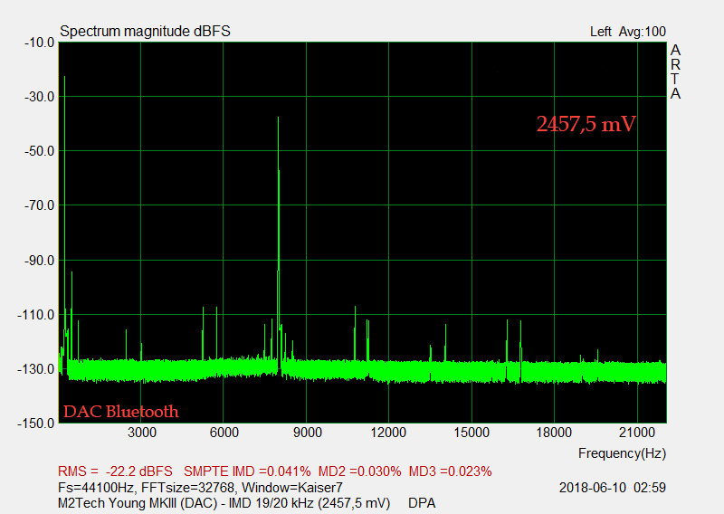The image size is (724, 514).
Task: Click the vertical ARTA logo text
Action: tap(675, 71)
